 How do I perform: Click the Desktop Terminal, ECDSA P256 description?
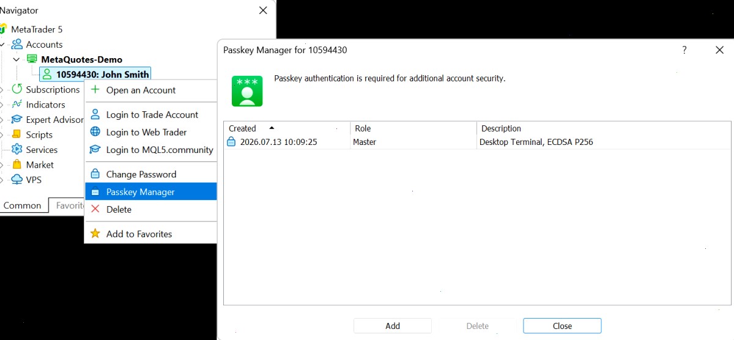[x=536, y=142]
